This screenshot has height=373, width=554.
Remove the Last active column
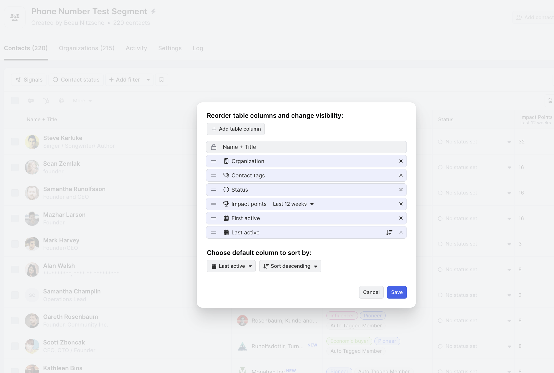(x=401, y=232)
